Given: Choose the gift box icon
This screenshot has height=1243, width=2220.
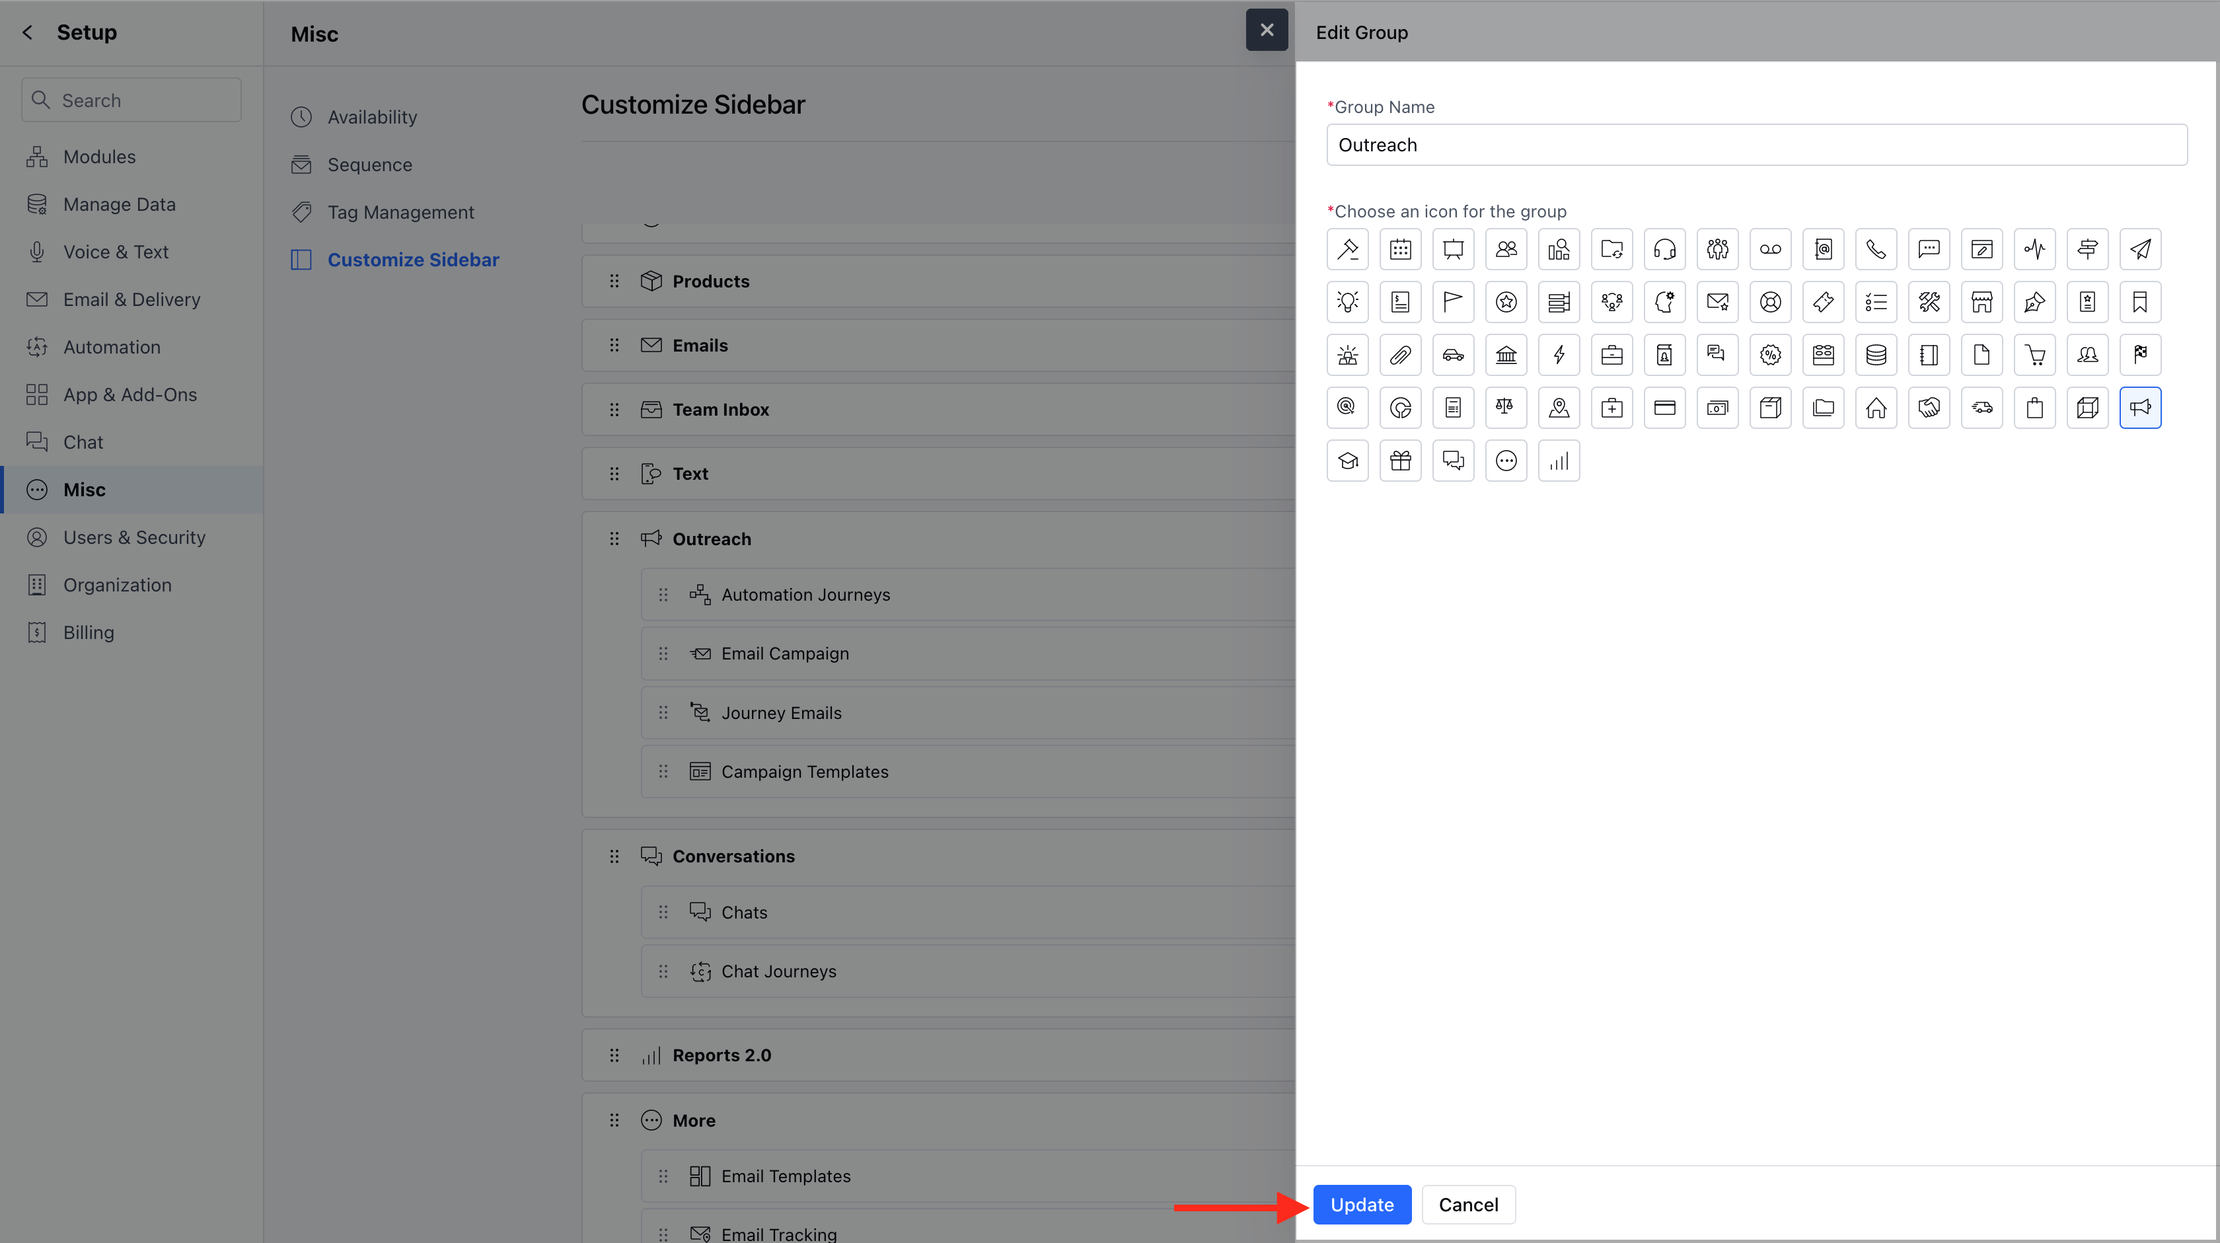Looking at the screenshot, I should pos(1401,461).
